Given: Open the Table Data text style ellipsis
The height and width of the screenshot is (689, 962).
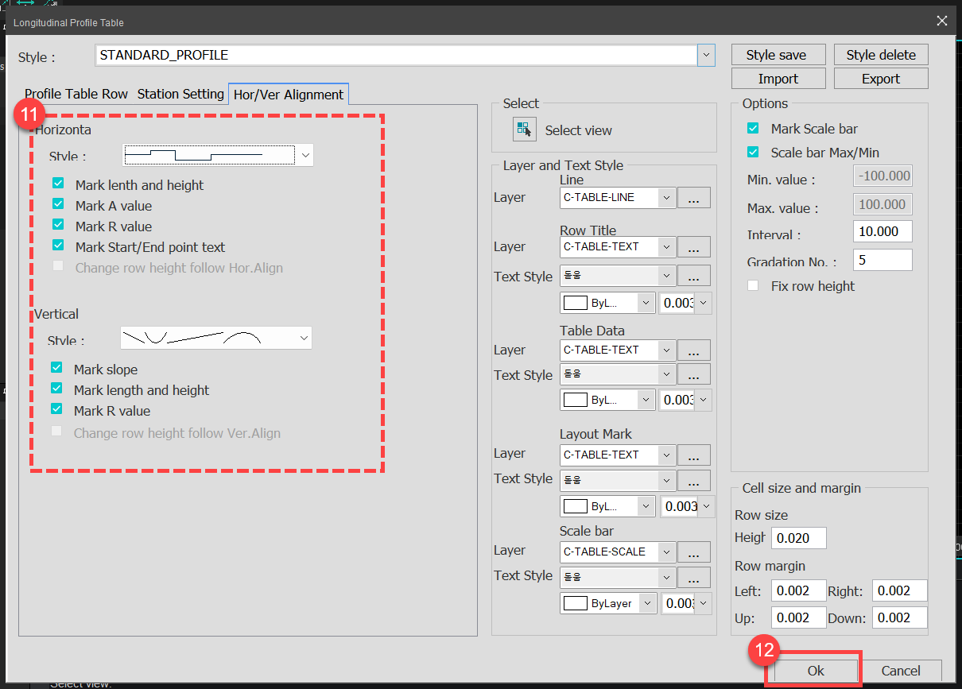Looking at the screenshot, I should [x=693, y=374].
